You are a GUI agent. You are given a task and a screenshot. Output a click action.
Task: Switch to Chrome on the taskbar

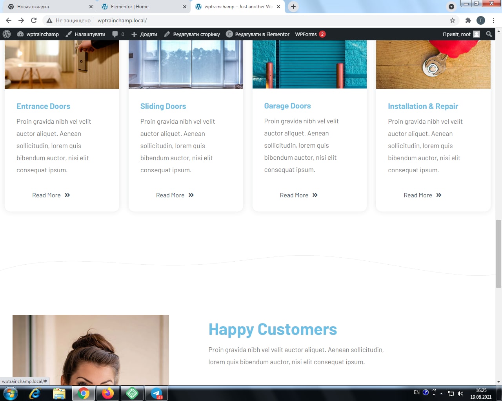(x=83, y=393)
